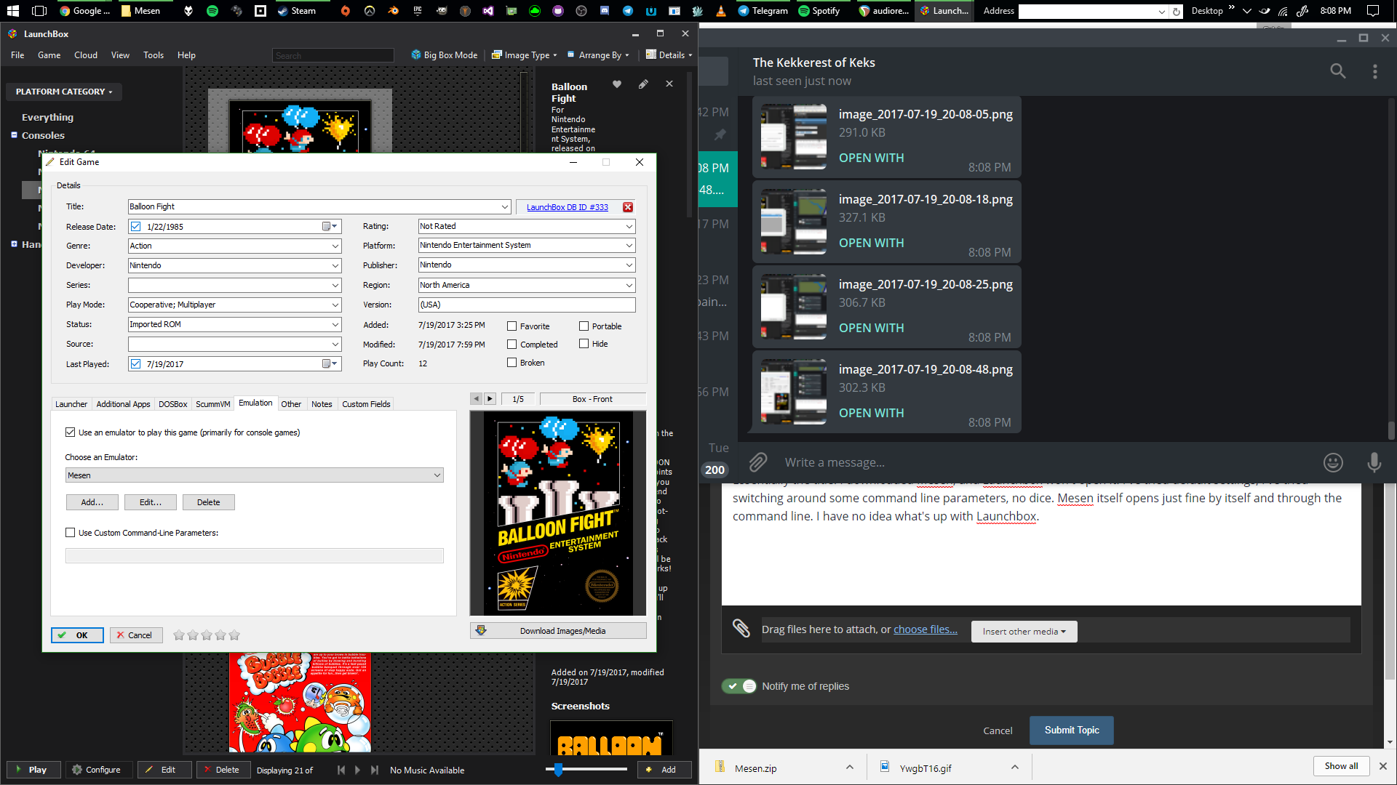
Task: Switch to the Additional Apps tab
Action: (123, 404)
